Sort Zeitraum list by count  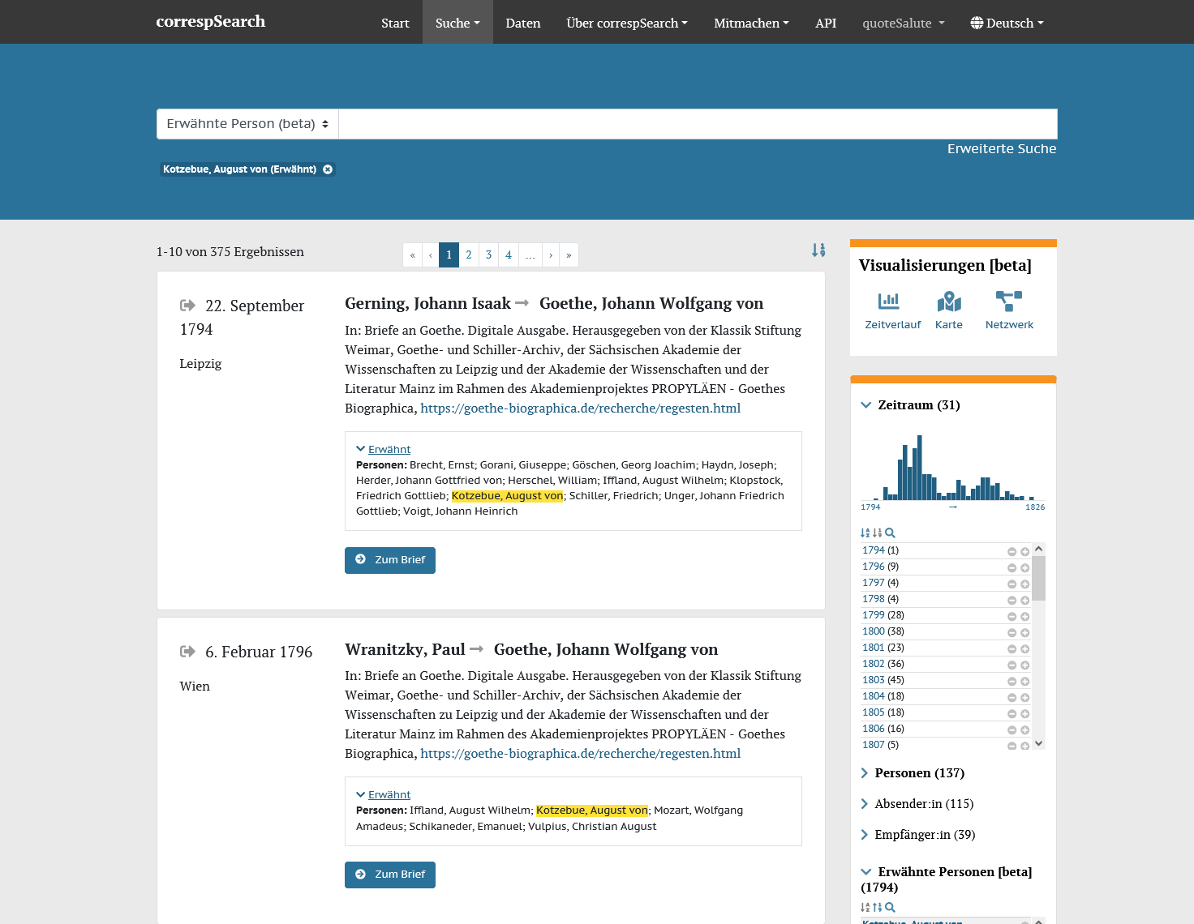click(x=877, y=533)
